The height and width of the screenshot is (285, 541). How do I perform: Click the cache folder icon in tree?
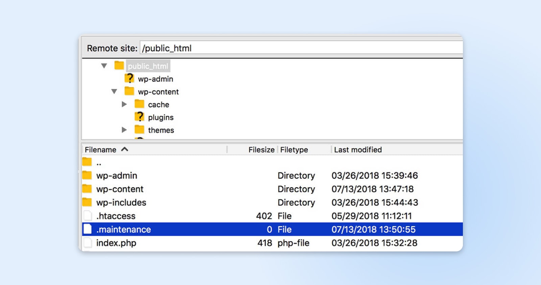[x=139, y=104]
